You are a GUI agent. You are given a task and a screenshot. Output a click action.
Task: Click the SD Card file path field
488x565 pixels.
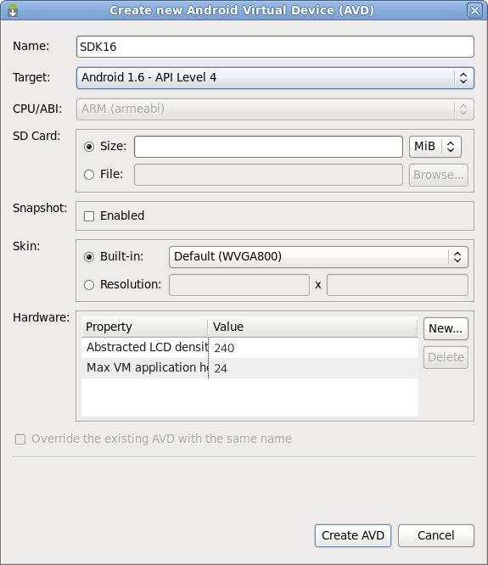[x=268, y=175]
